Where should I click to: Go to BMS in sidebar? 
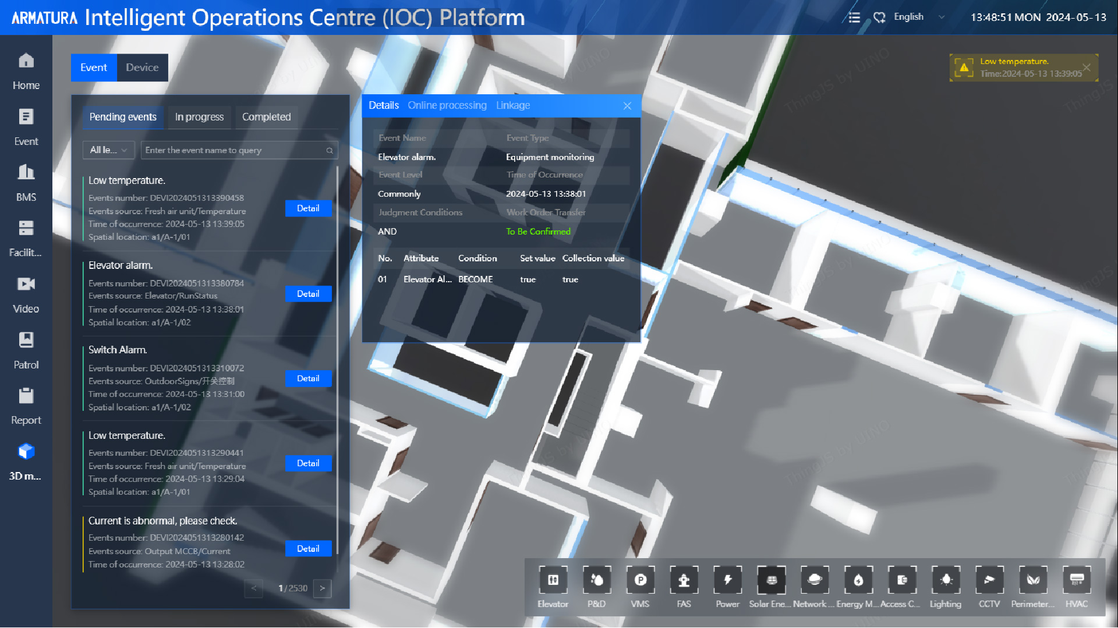(26, 182)
